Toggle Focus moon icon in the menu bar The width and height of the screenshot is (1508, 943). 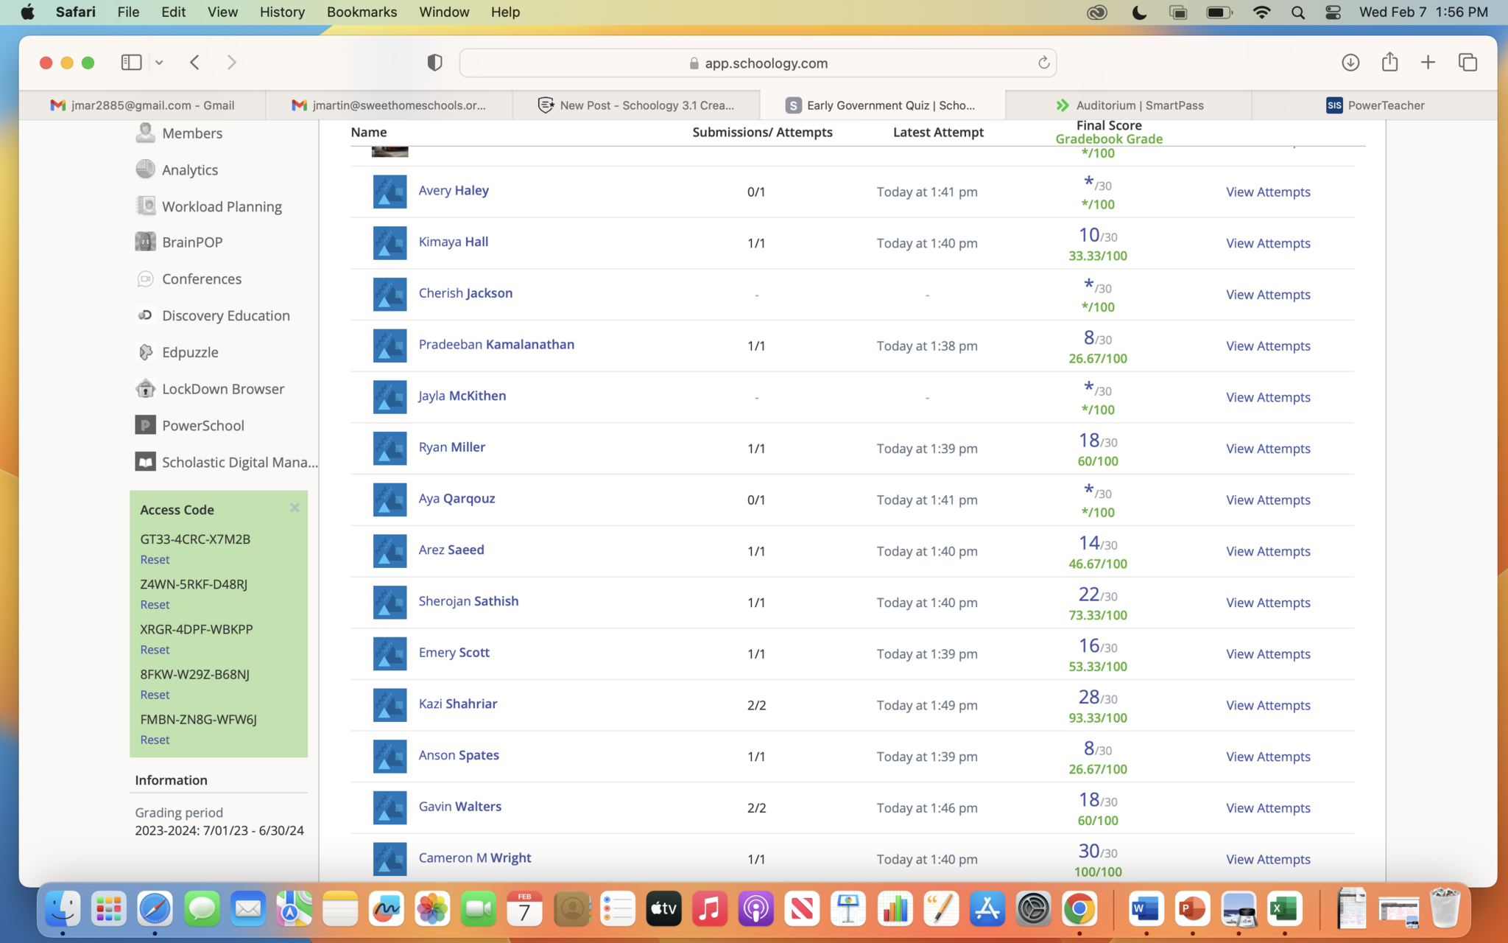(x=1139, y=12)
